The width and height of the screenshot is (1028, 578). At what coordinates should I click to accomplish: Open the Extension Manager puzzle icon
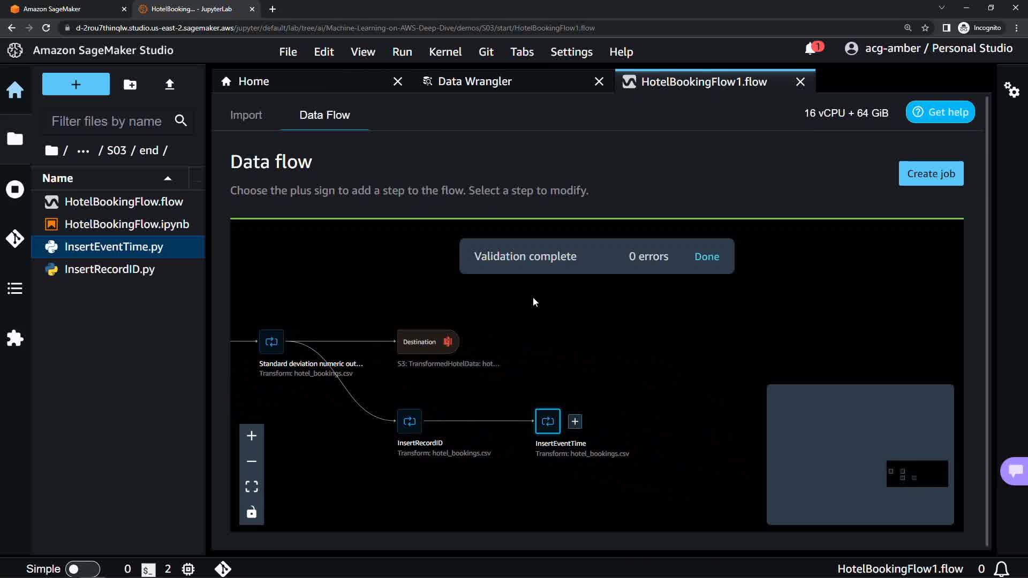pos(15,338)
